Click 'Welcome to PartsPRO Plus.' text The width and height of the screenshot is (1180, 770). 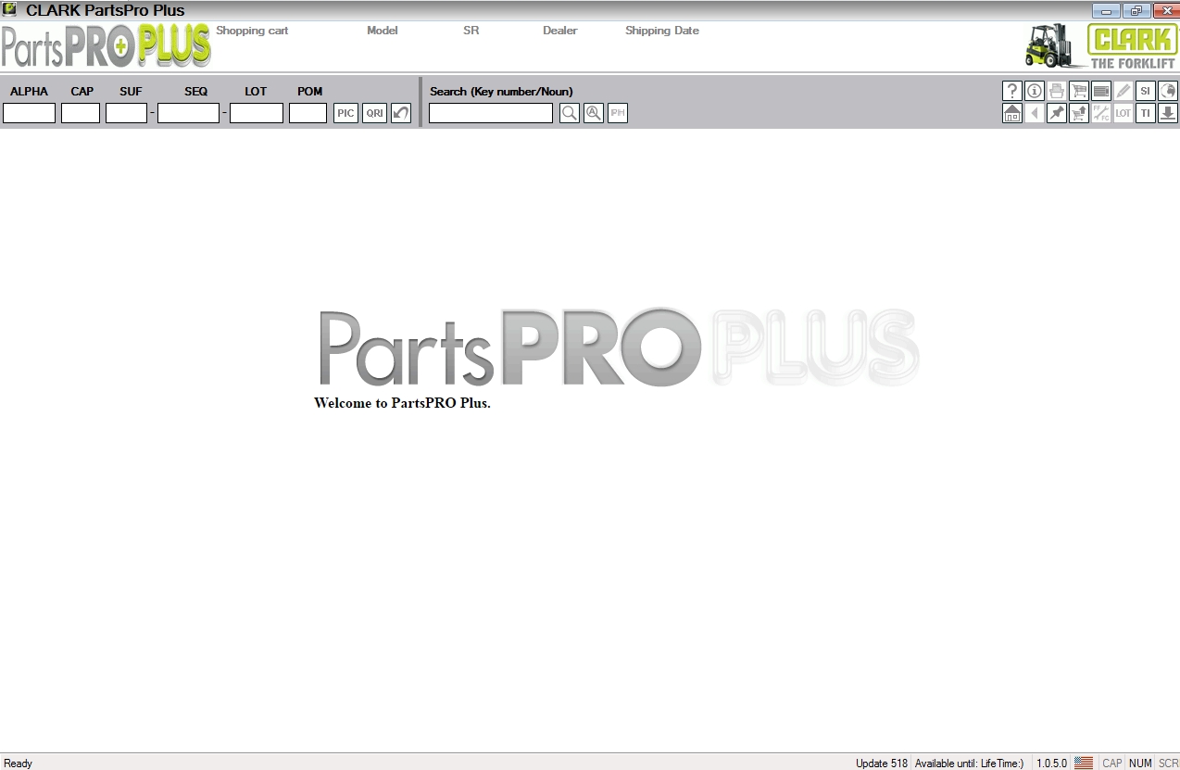click(x=402, y=403)
